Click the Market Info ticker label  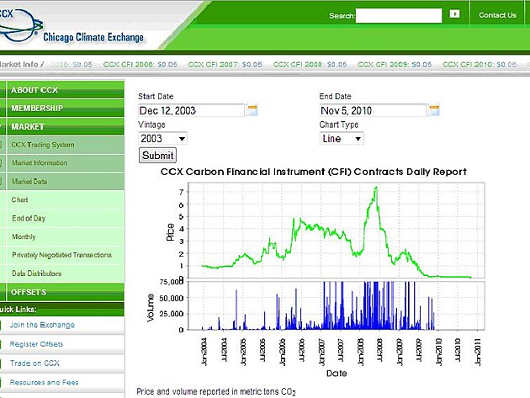(22, 64)
